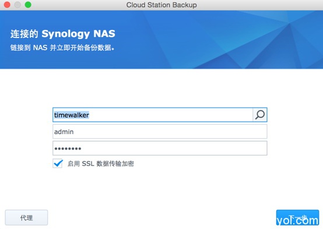Close the Cloud Station Backup window

pyautogui.click(x=7, y=5)
